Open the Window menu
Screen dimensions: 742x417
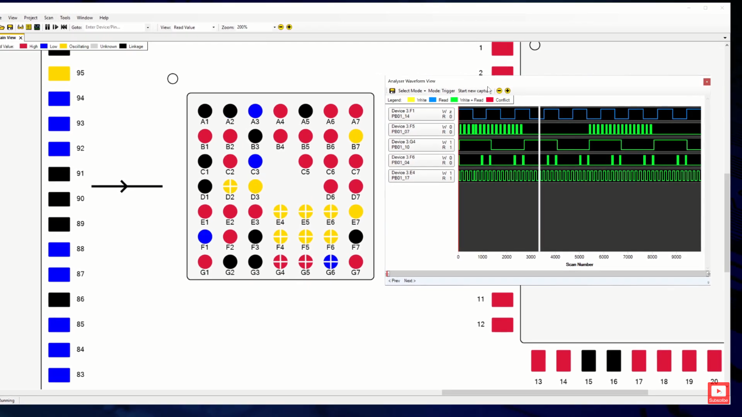[x=85, y=18]
